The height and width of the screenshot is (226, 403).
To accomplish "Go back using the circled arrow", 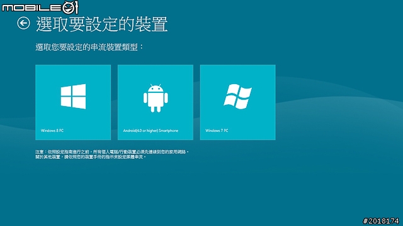I will (24, 23).
